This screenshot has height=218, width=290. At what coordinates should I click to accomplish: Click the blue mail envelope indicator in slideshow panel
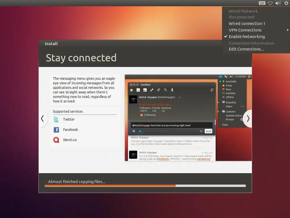pyautogui.click(x=220, y=77)
